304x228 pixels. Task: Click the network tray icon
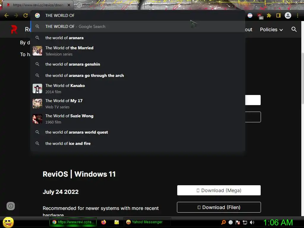245,222
